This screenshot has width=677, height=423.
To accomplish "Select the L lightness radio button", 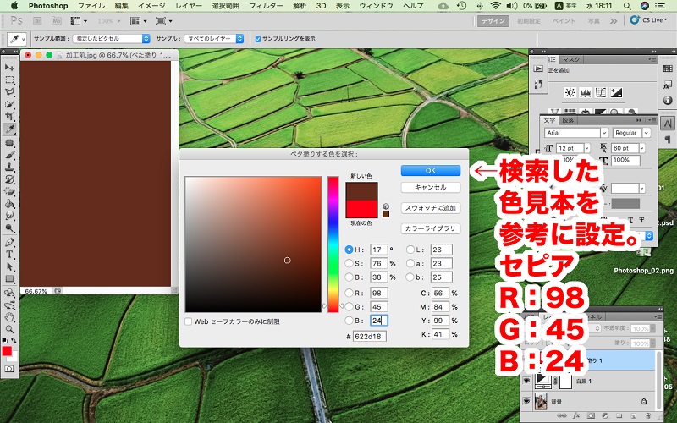I will [x=410, y=250].
